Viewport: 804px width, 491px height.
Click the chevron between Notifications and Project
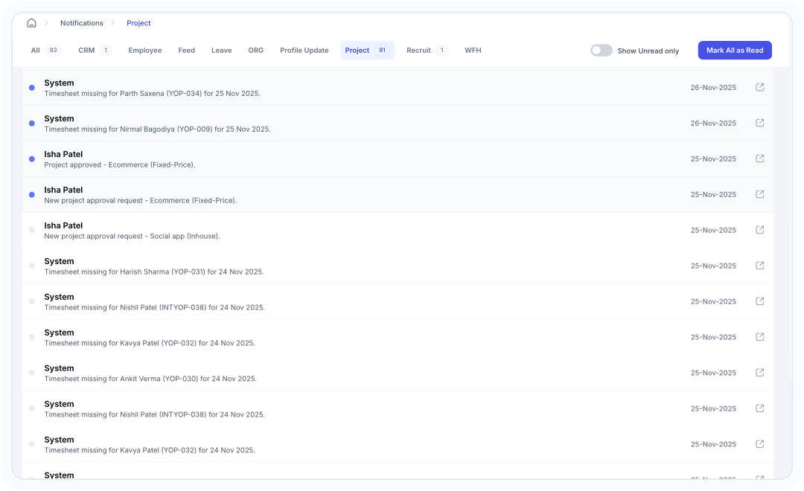pyautogui.click(x=113, y=23)
